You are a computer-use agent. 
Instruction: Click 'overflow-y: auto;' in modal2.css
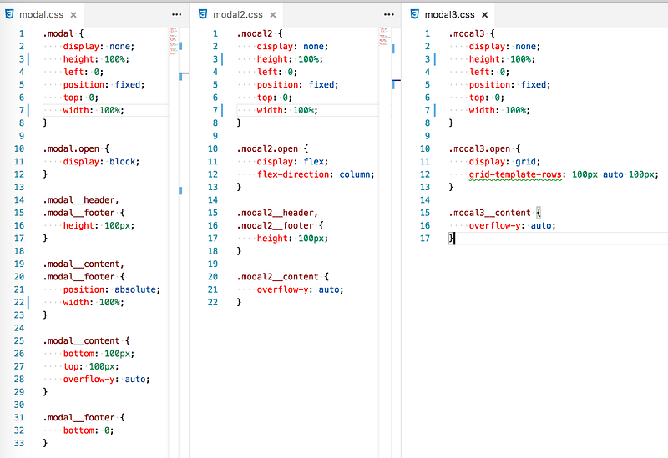click(301, 289)
